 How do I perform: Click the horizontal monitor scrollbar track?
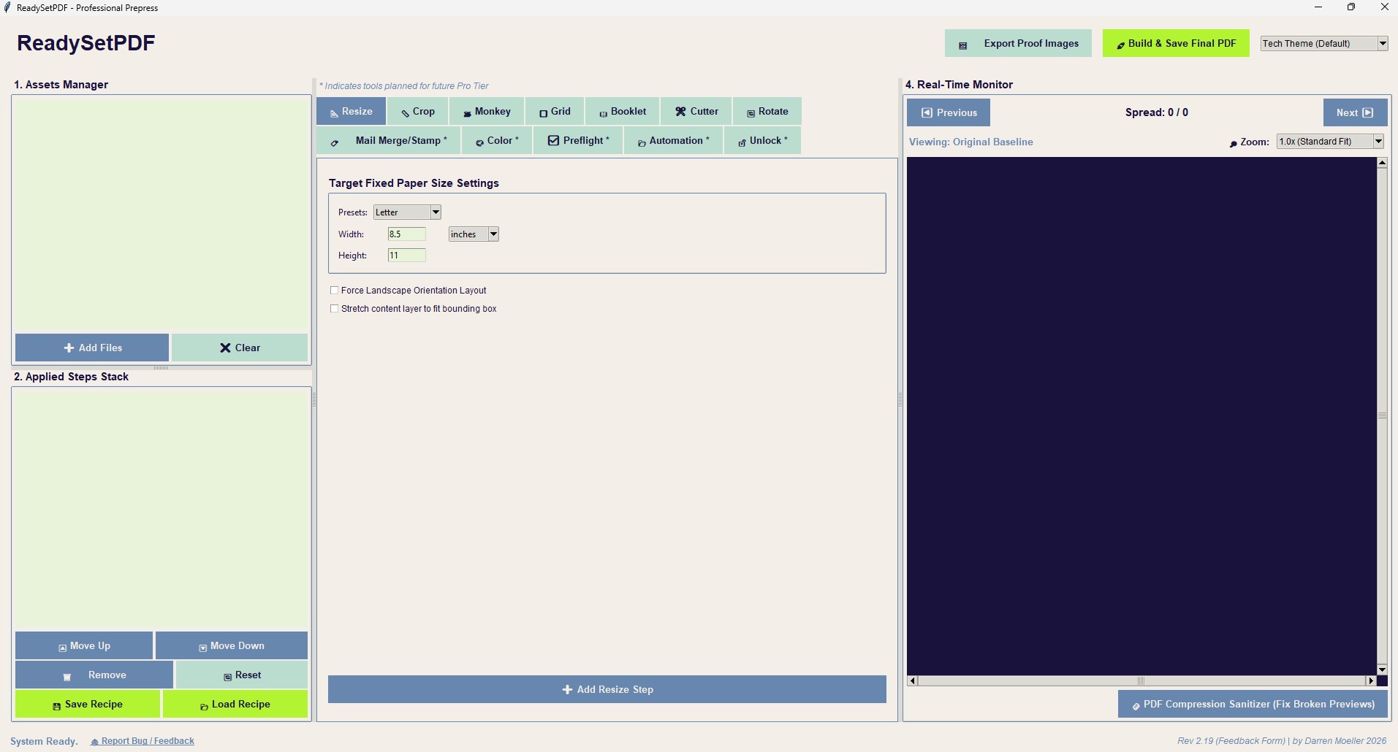click(x=1141, y=680)
